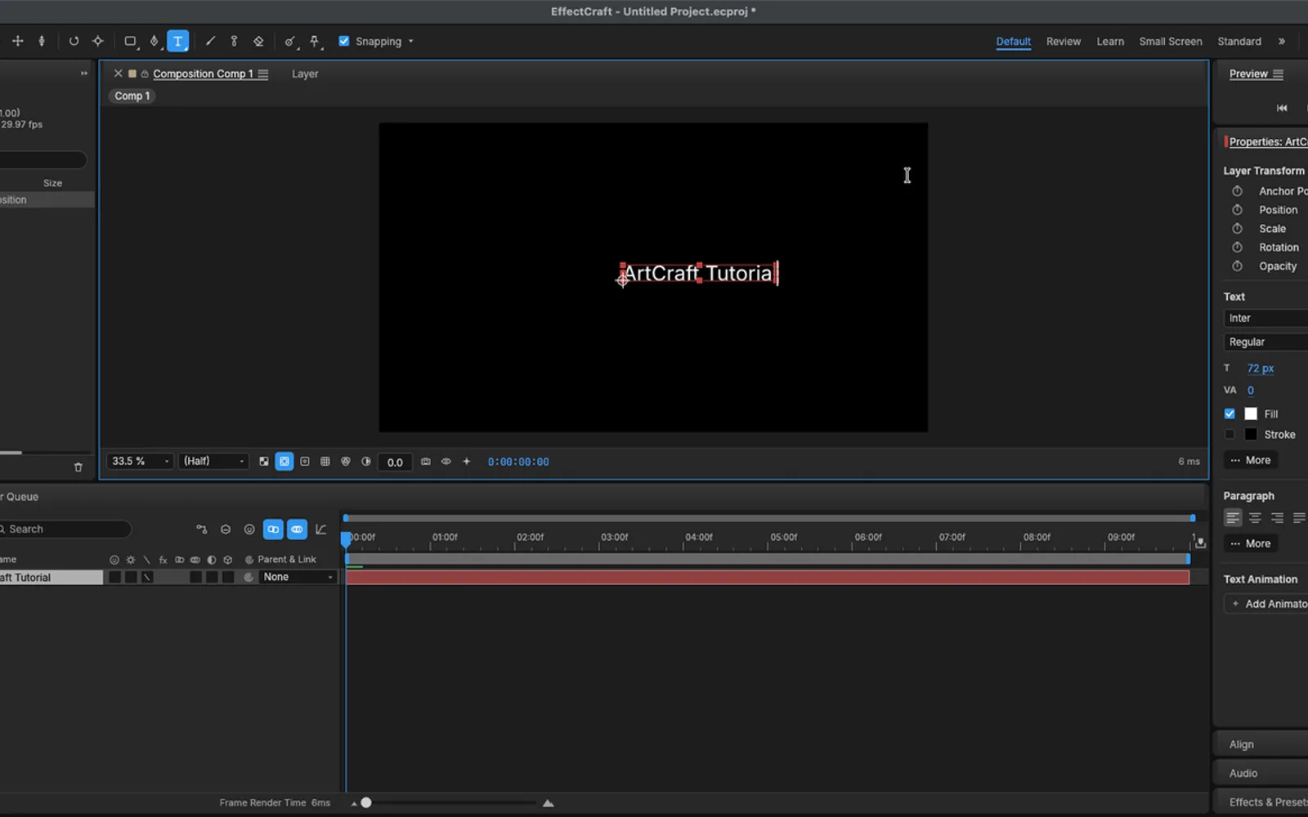1308x817 pixels.
Task: Click the trash icon in project panel
Action: [78, 467]
